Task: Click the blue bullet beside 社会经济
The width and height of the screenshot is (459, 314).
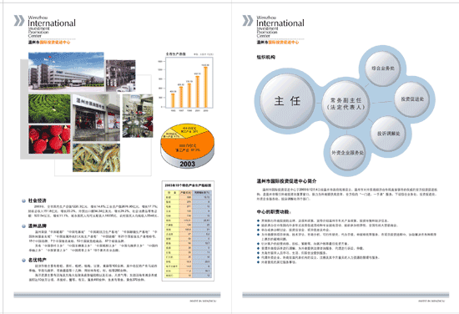Action: click(23, 201)
